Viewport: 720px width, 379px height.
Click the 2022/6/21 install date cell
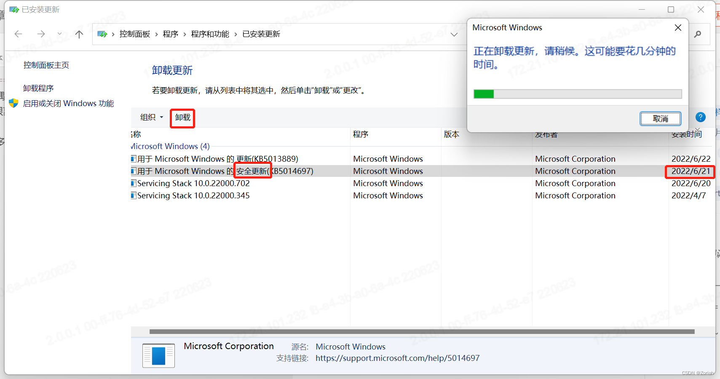tap(691, 171)
